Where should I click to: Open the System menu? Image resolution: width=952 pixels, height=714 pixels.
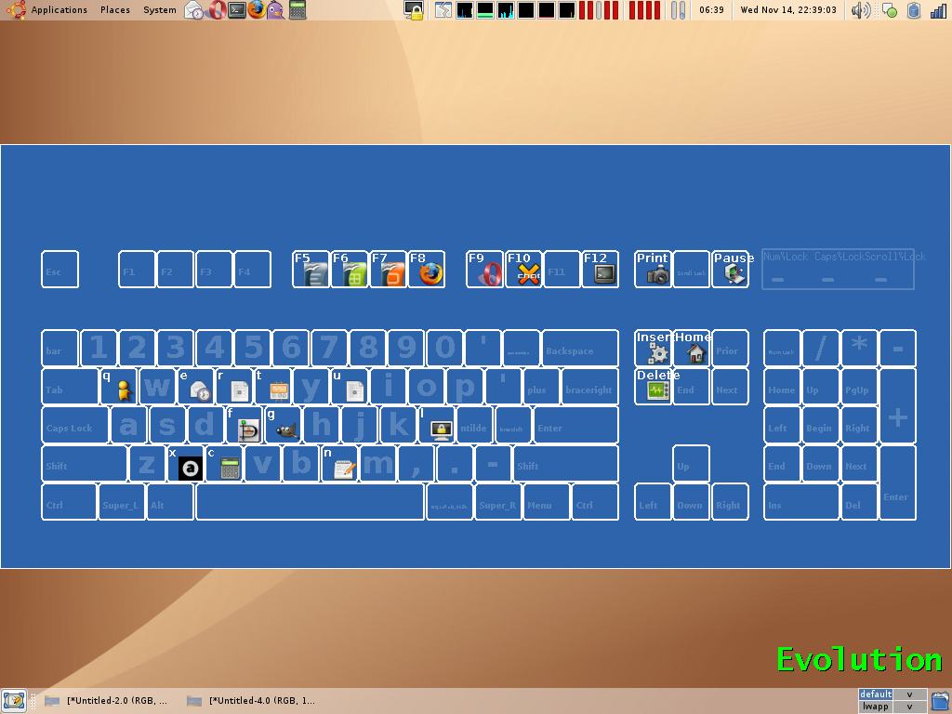tap(160, 10)
